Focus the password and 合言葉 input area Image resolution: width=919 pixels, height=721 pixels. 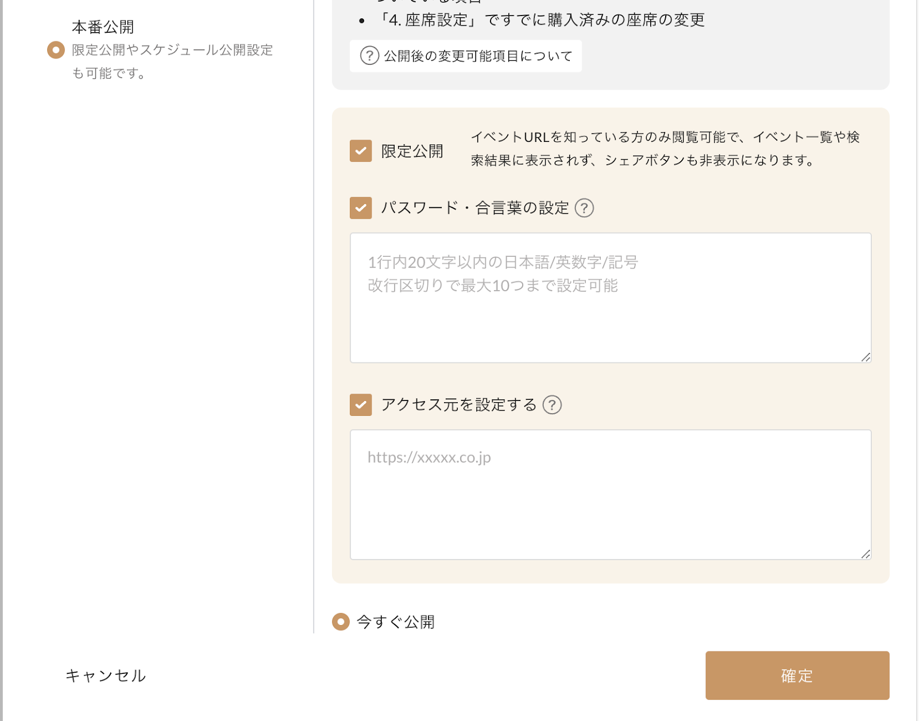611,297
